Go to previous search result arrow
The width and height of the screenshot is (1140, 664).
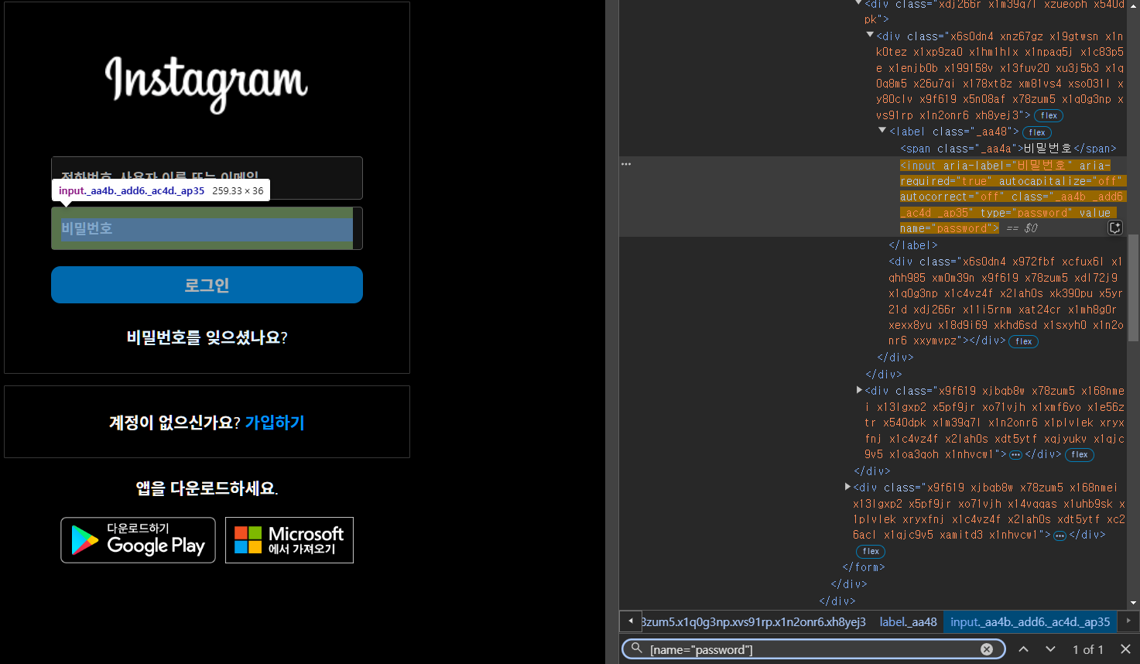tap(1023, 649)
